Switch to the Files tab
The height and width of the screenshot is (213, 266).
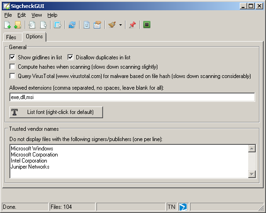pyautogui.click(x=11, y=37)
